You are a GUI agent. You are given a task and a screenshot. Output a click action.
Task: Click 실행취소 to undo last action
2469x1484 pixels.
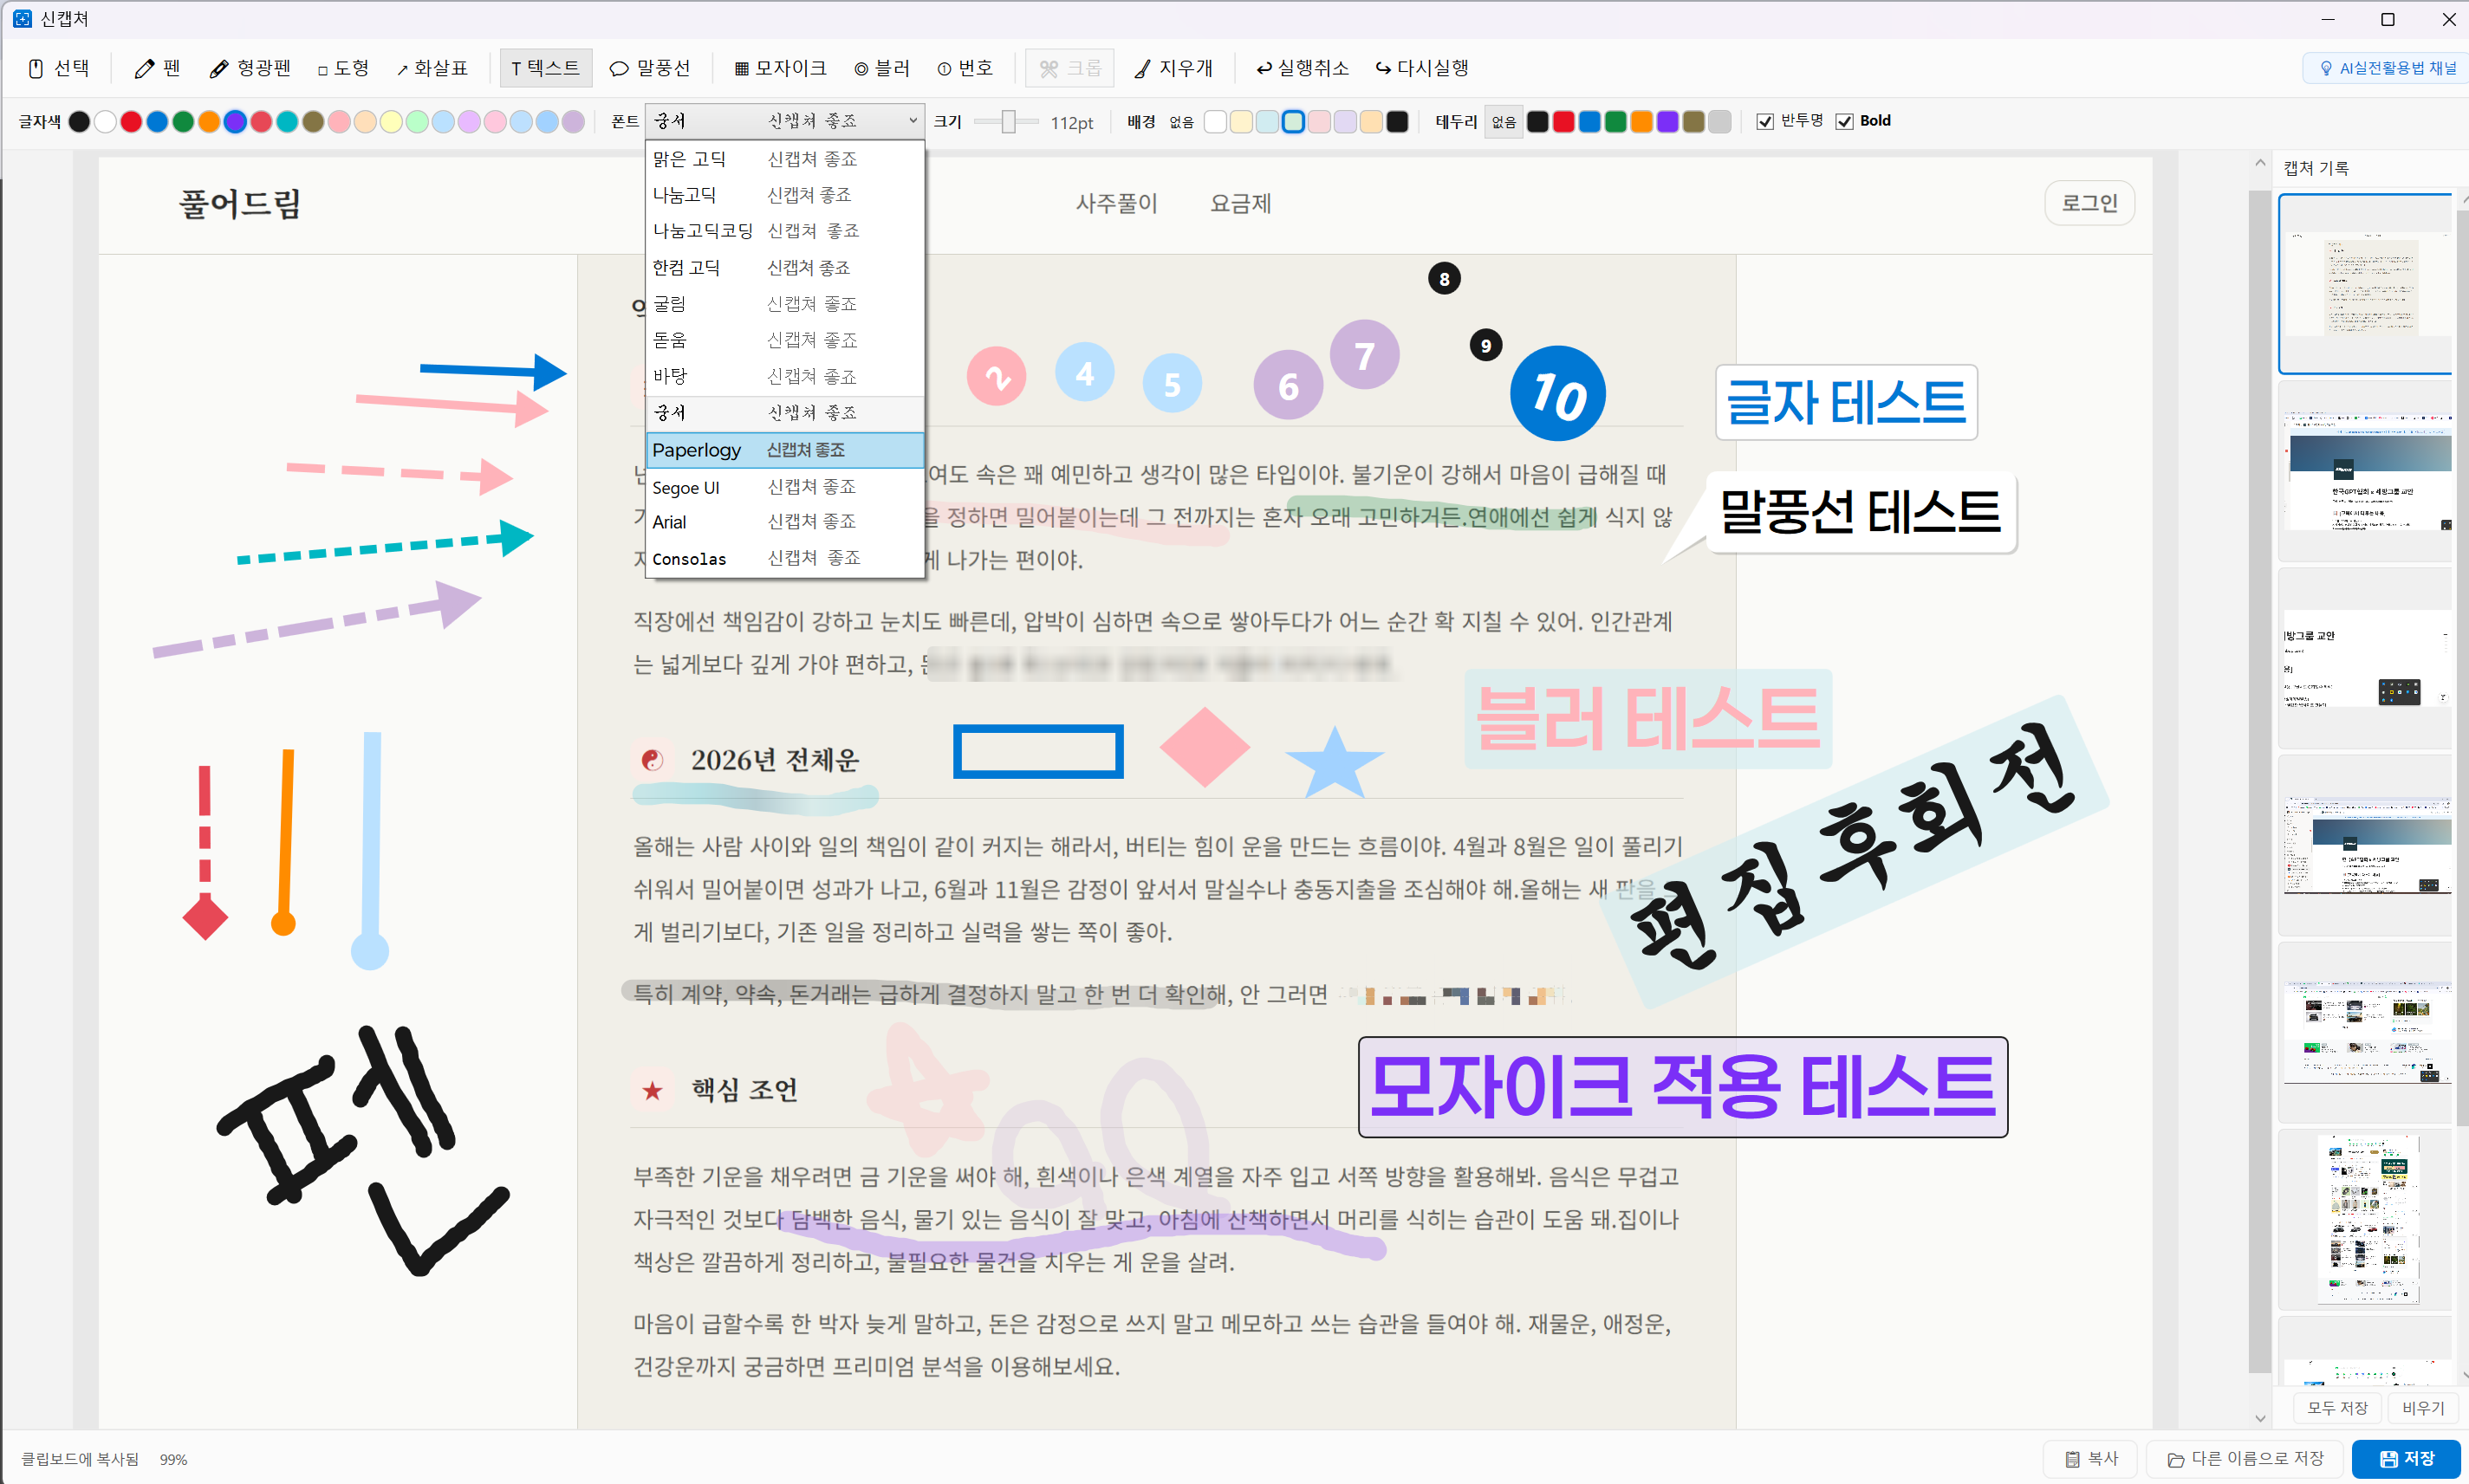coord(1302,68)
